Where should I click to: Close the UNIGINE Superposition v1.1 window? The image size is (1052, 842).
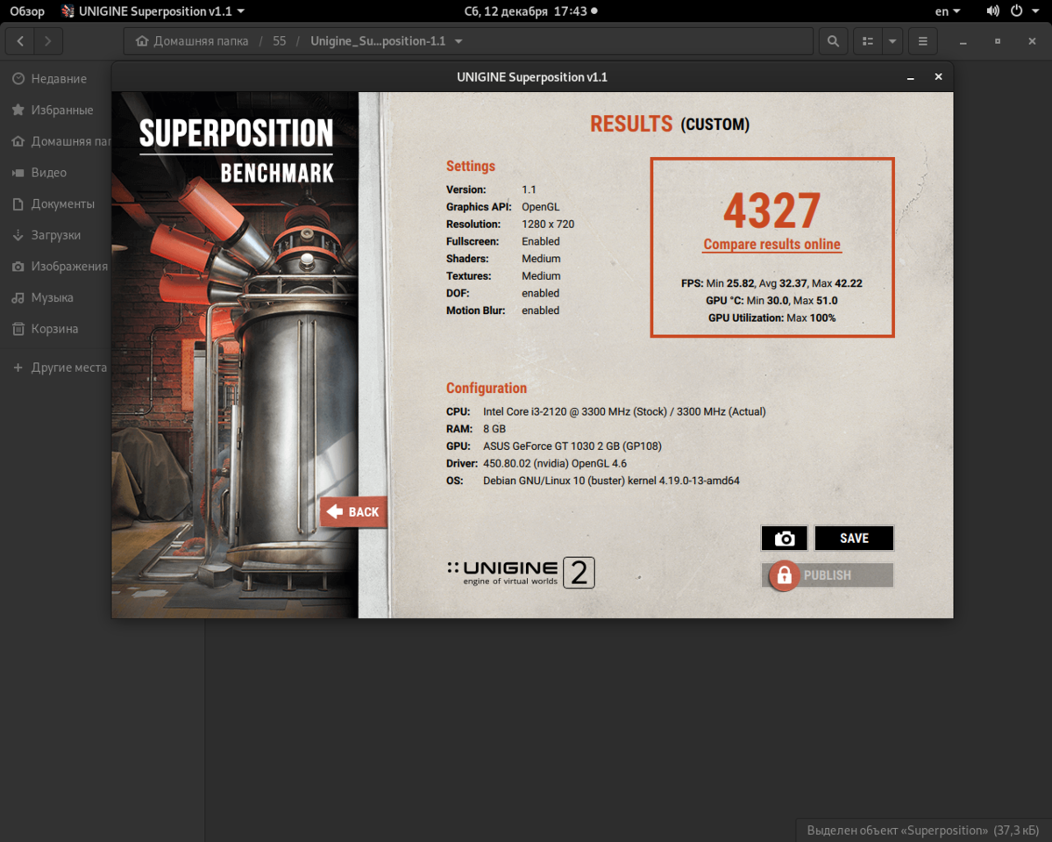click(938, 77)
